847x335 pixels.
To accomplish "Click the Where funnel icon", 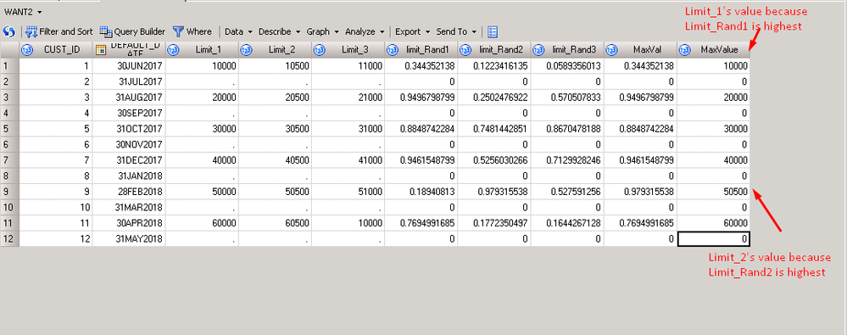I will click(178, 32).
